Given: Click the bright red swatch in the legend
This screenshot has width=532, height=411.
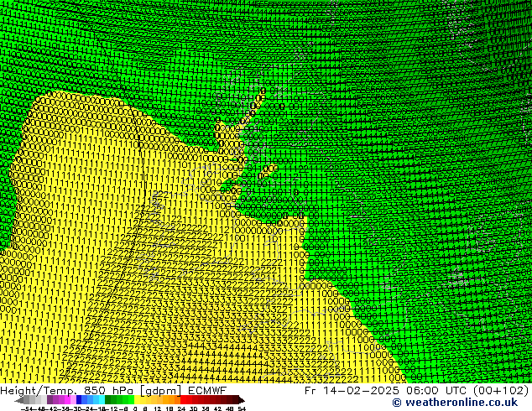Looking at the screenshot, I should 183,400.
